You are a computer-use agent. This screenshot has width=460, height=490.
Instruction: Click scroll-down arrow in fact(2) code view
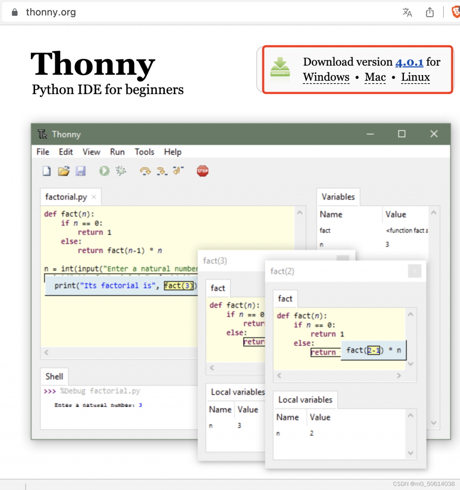click(x=411, y=364)
